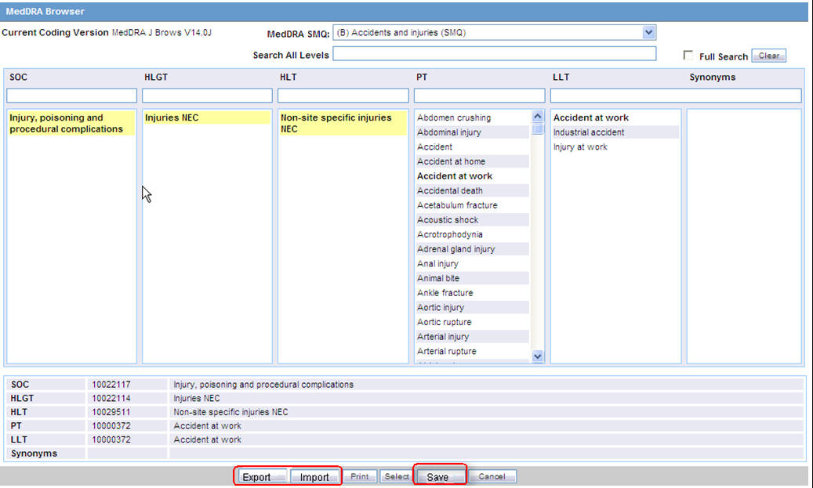This screenshot has height=488, width=813.
Task: Click PT list scroll up arrow
Action: click(537, 116)
